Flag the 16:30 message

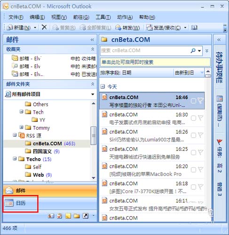click(200, 118)
